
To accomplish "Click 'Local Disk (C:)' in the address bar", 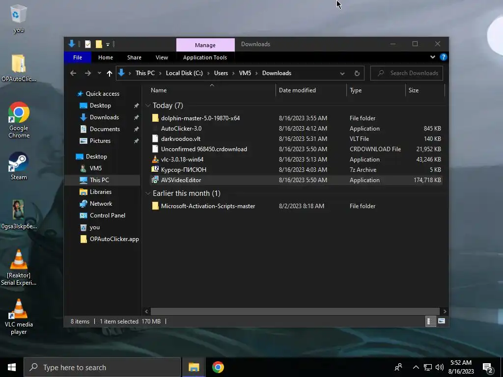I will [x=184, y=73].
